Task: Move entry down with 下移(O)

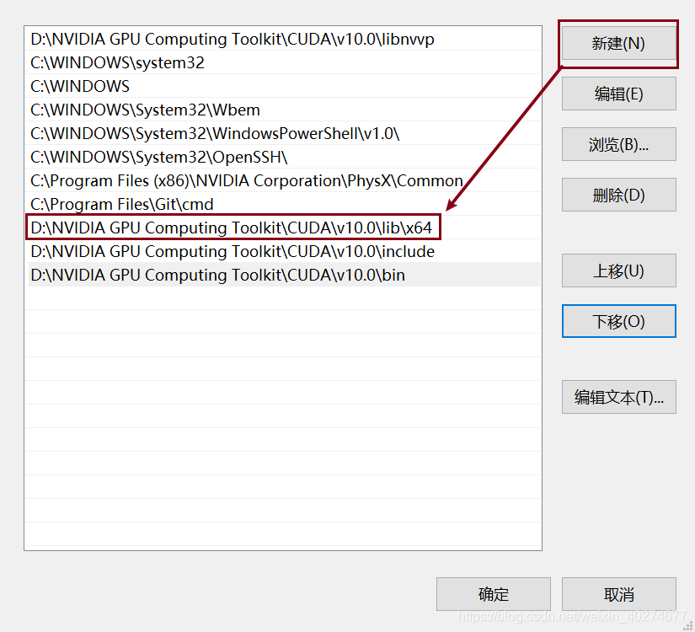Action: pos(619,321)
